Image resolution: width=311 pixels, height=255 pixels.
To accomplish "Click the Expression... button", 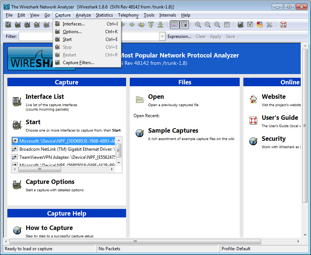I will (x=179, y=36).
